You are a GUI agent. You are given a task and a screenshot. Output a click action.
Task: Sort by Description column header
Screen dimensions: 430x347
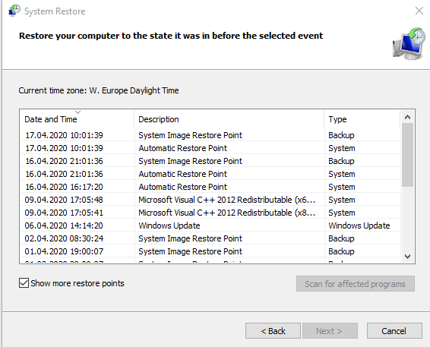(229, 119)
